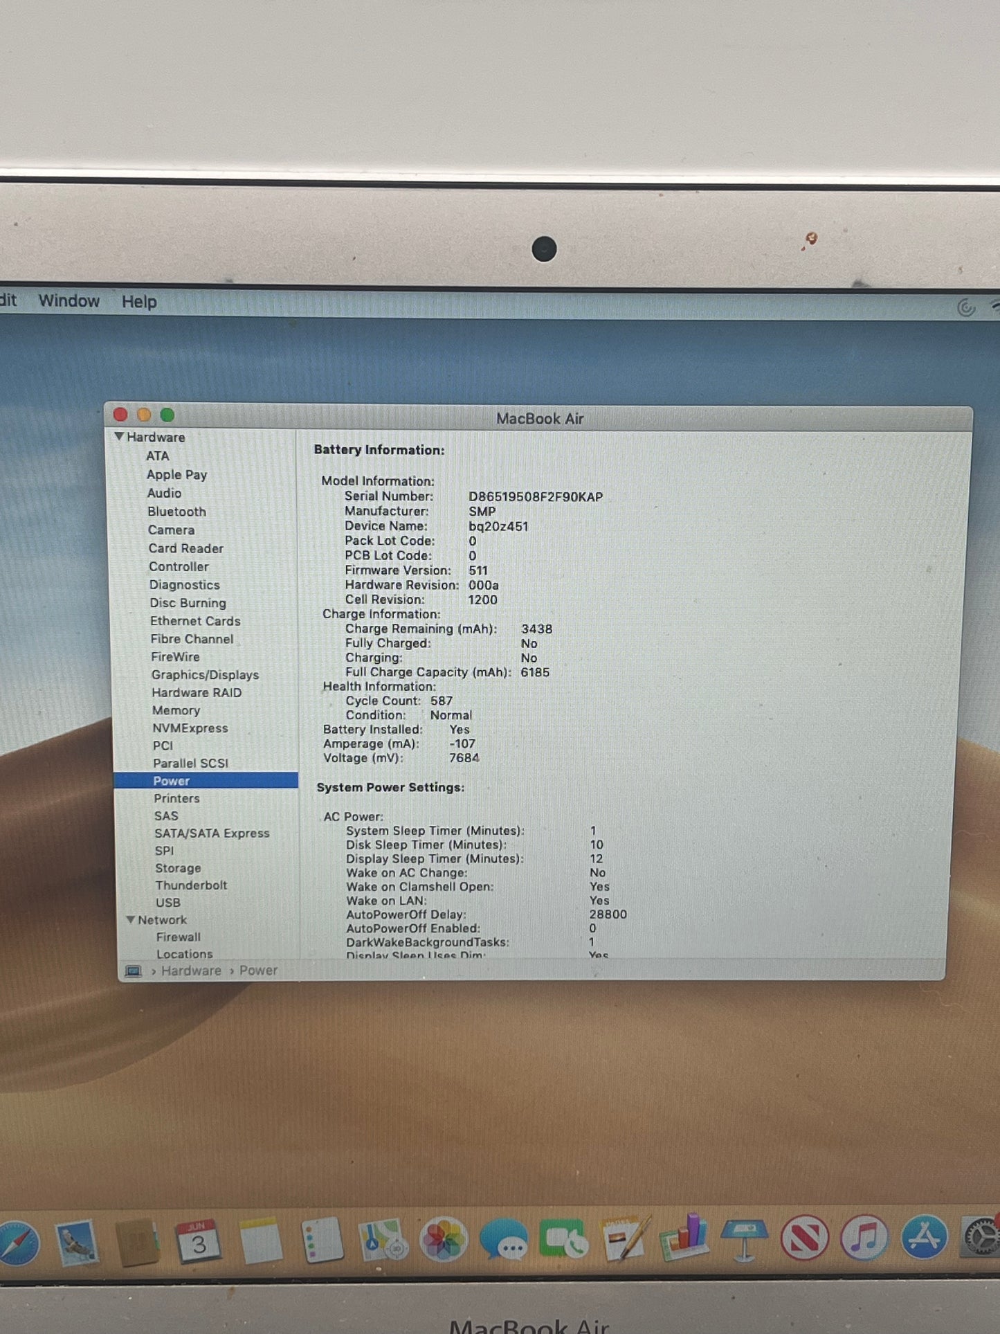Zoom the window with green button
The height and width of the screenshot is (1334, 1000).
167,415
